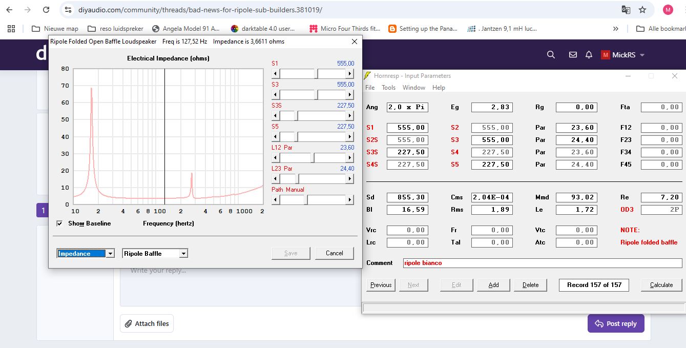Toggle the Show Baseline checkbox
The image size is (686, 348).
pos(59,223)
